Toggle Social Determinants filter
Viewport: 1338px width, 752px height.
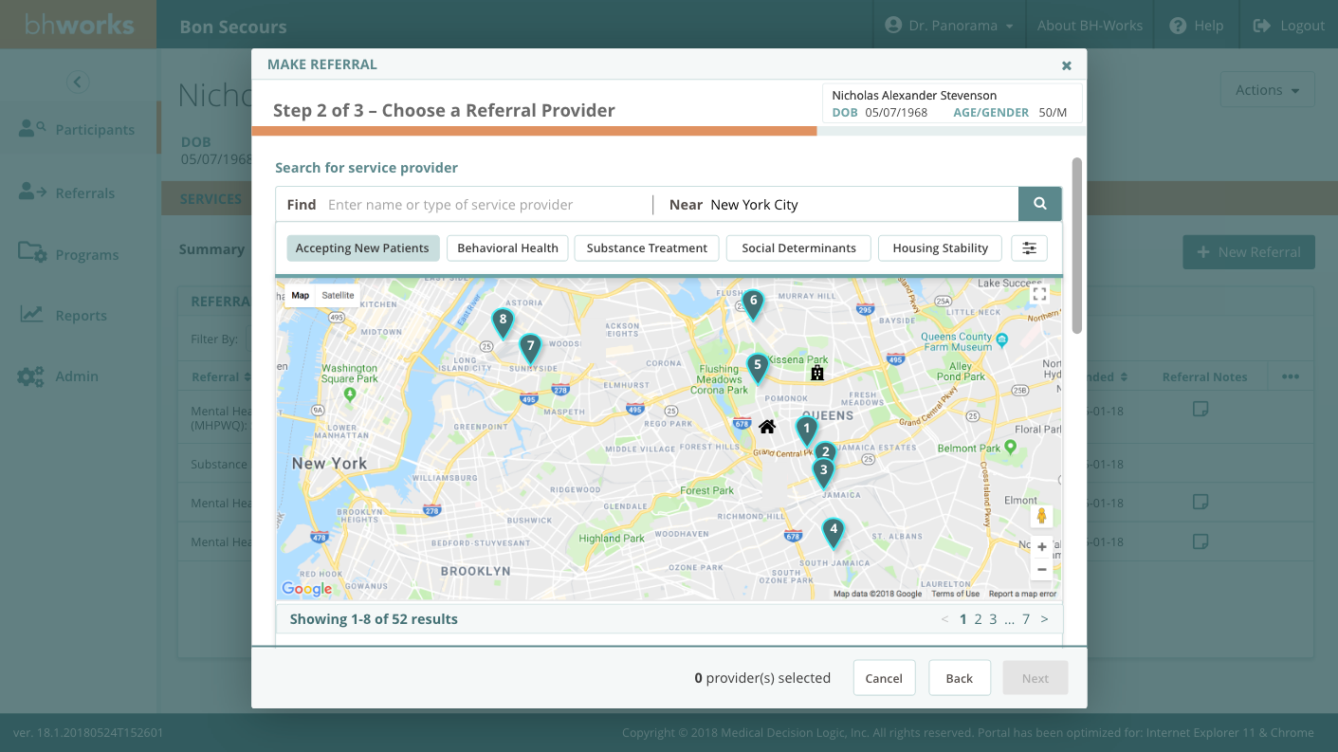(798, 248)
